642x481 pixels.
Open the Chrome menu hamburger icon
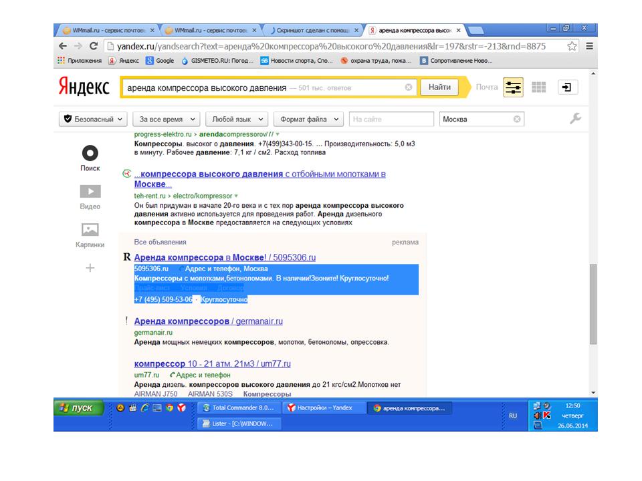click(590, 46)
